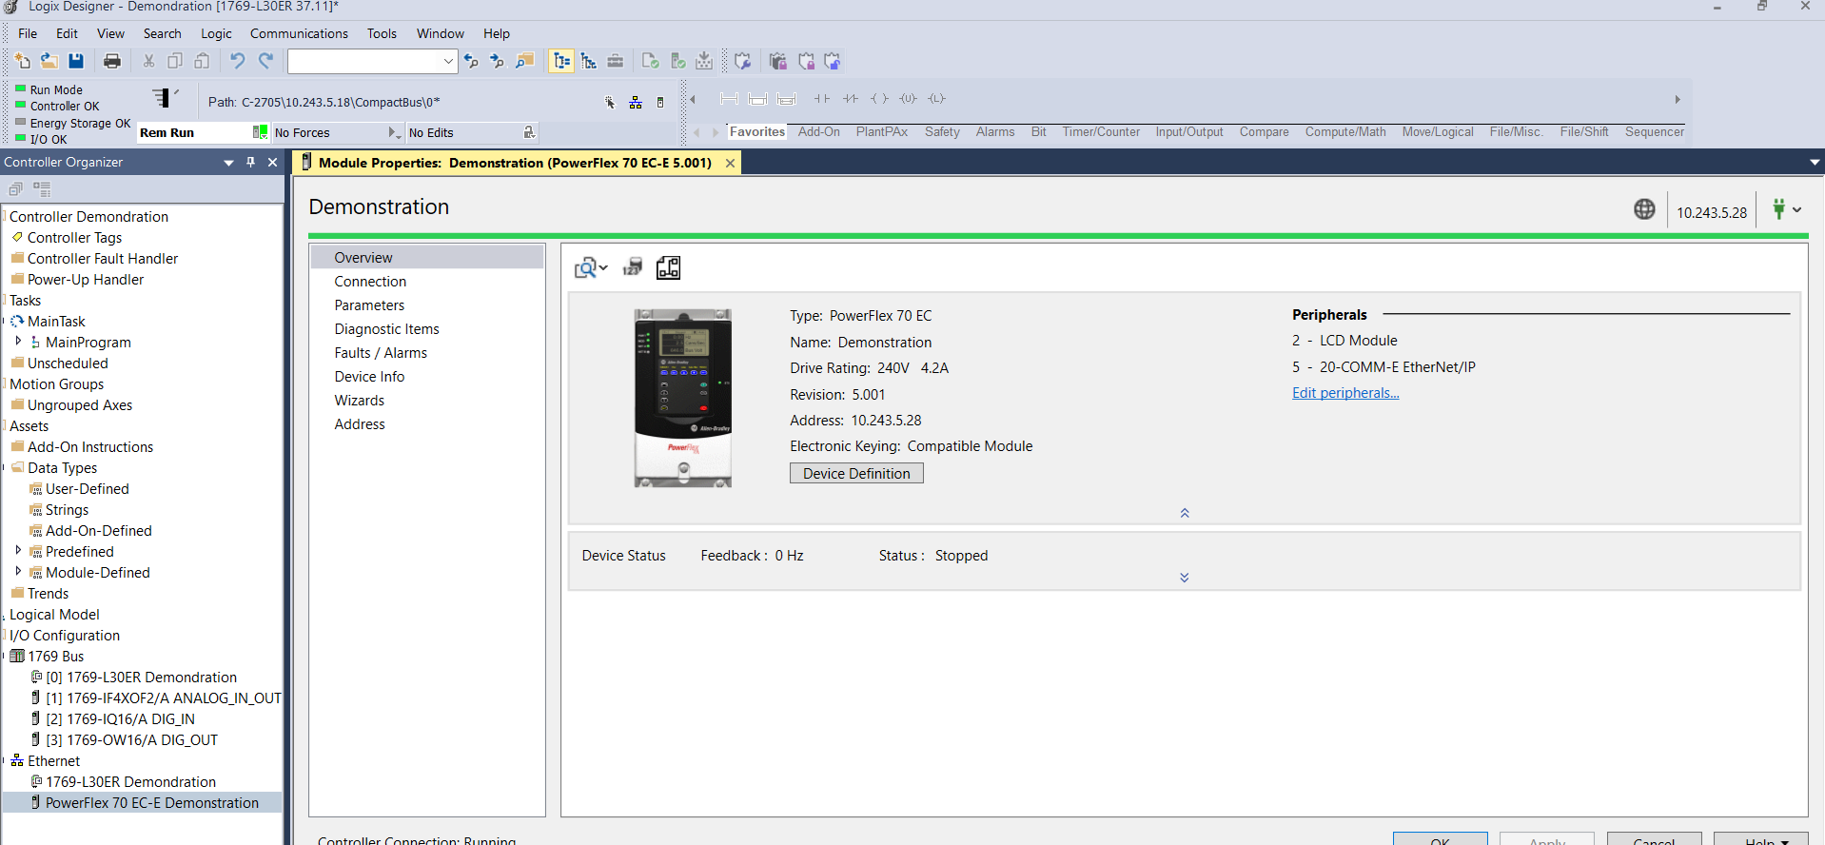The width and height of the screenshot is (1825, 845).
Task: Click the device diagram icon in Overview toolbar
Action: (x=668, y=268)
